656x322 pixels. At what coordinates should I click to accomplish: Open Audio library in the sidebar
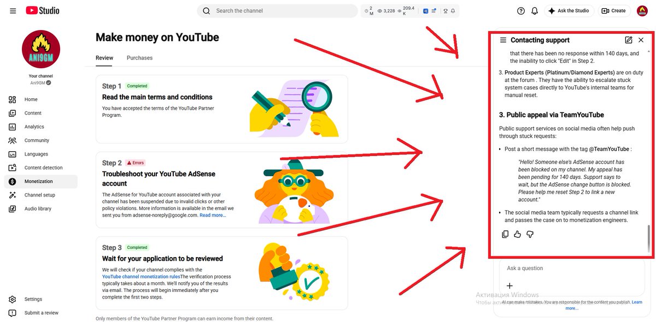pos(41,208)
